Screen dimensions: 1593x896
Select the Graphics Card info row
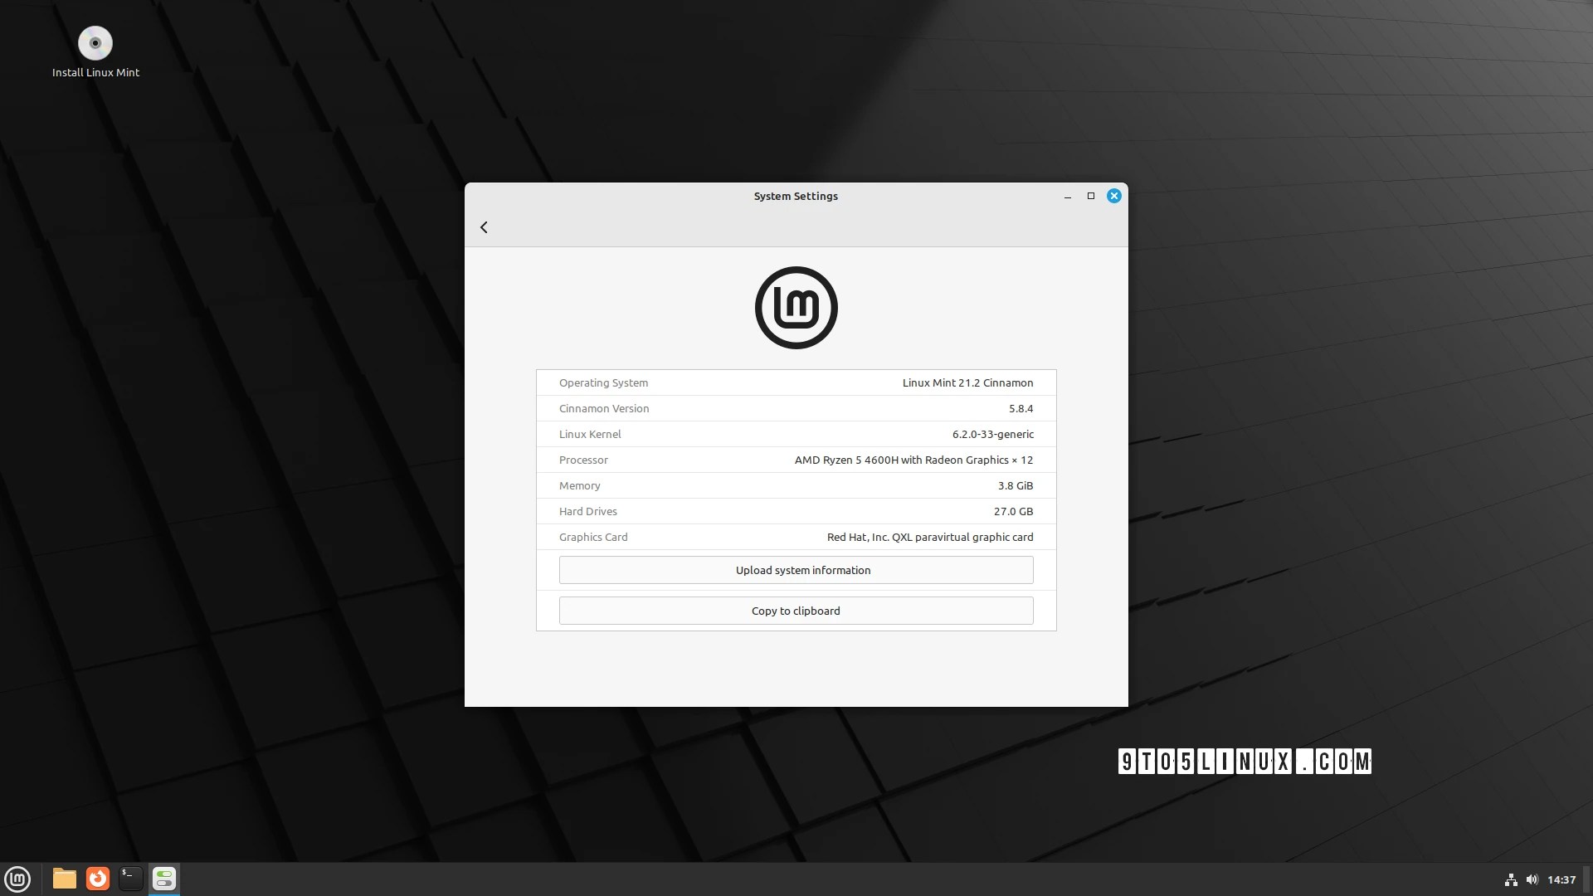(x=796, y=537)
